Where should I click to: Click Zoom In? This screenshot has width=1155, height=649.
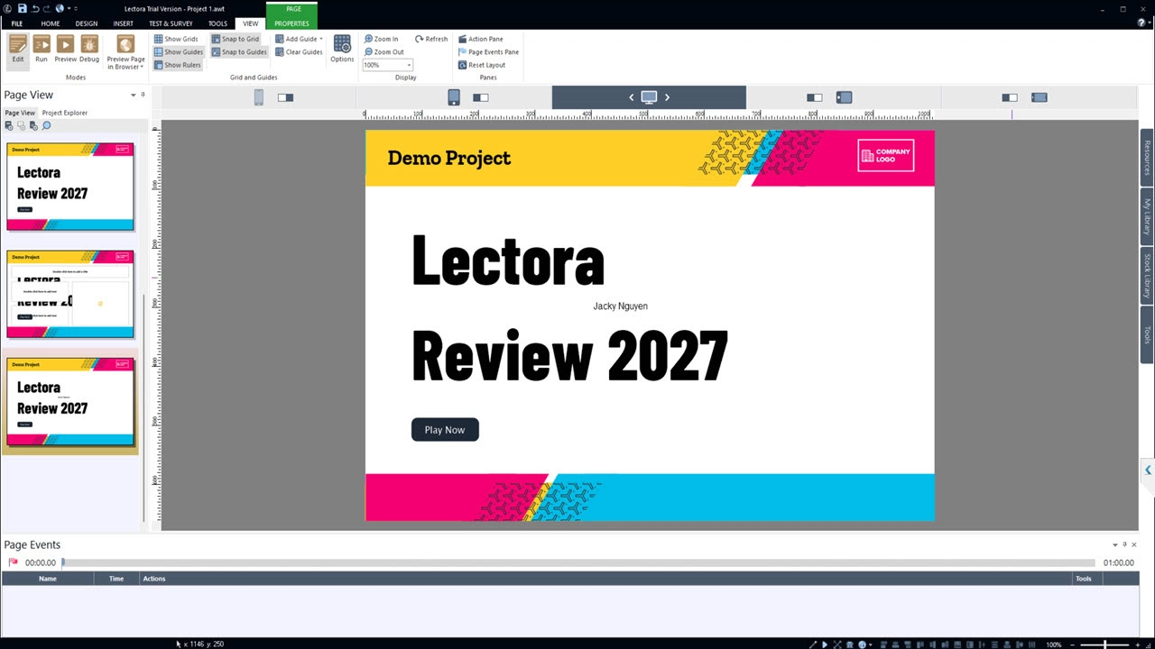click(x=381, y=39)
